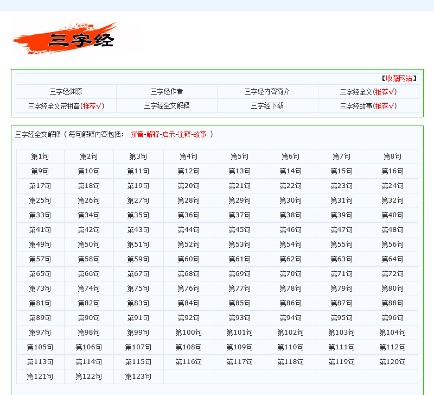
Task: Open 第59句 sentence page
Action: [138, 260]
